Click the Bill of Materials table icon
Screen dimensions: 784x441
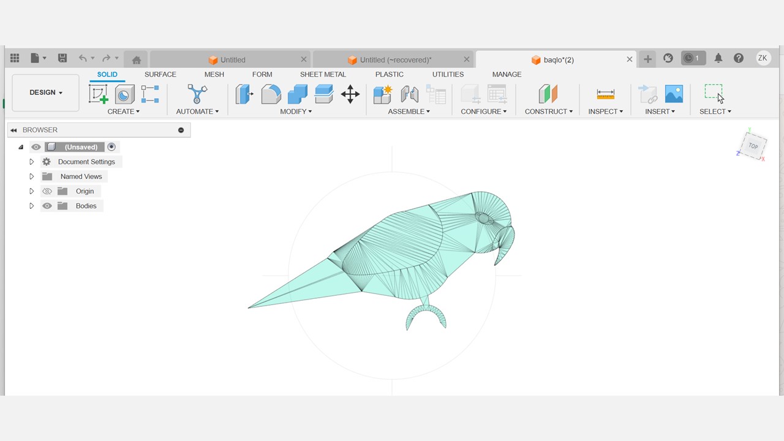click(x=435, y=94)
